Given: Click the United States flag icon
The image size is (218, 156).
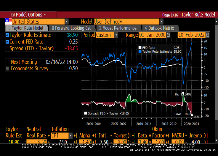Looking at the screenshot, I should [8, 21].
